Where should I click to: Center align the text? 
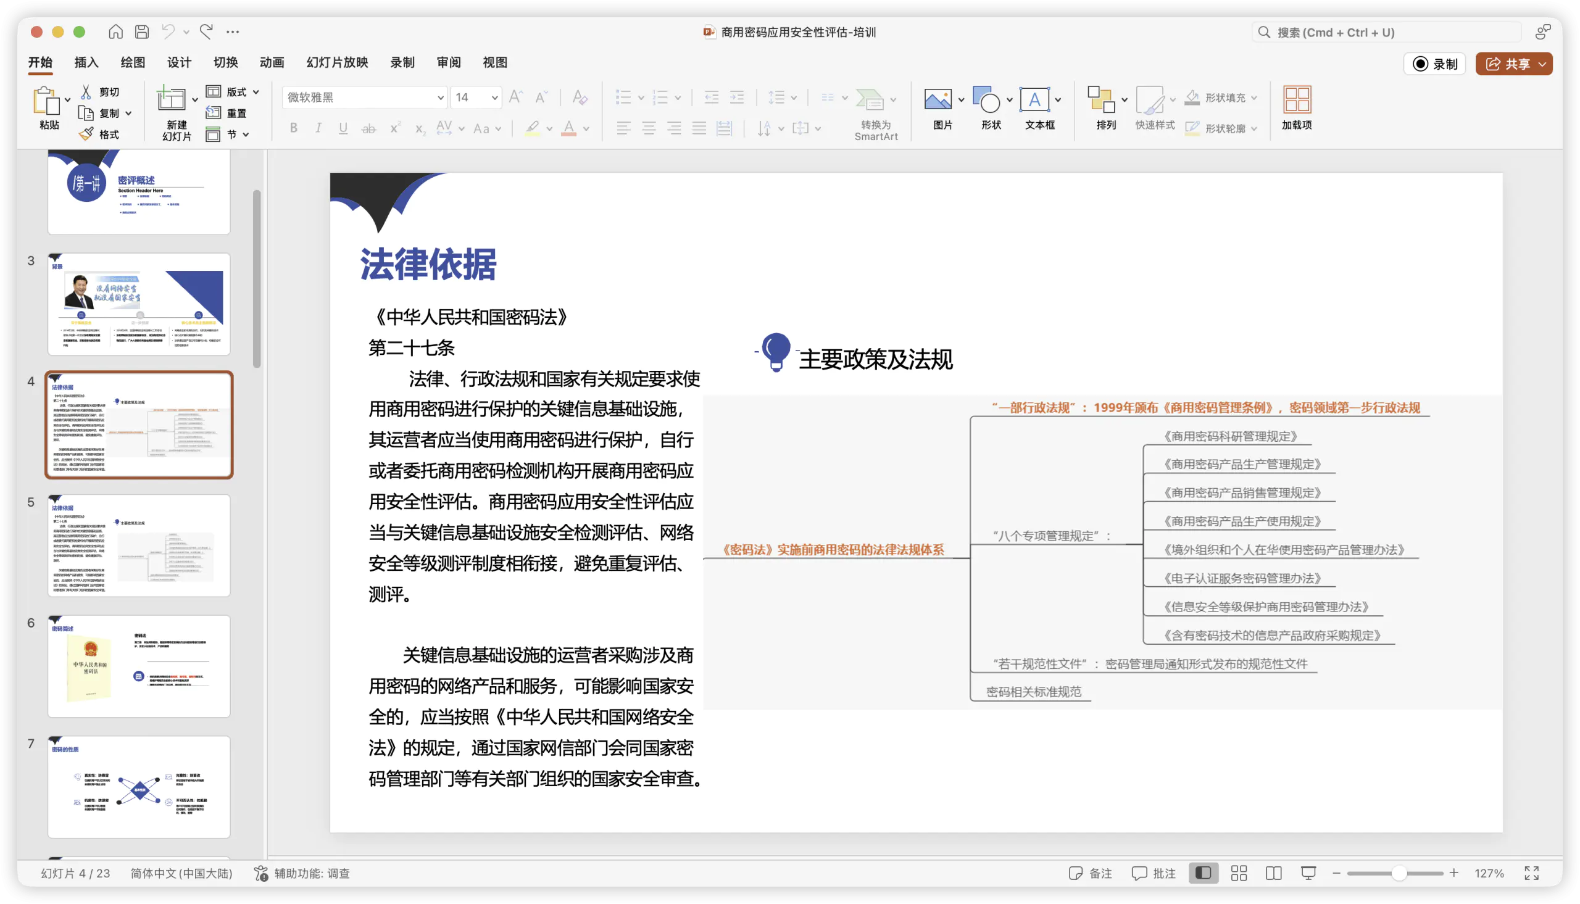point(649,128)
